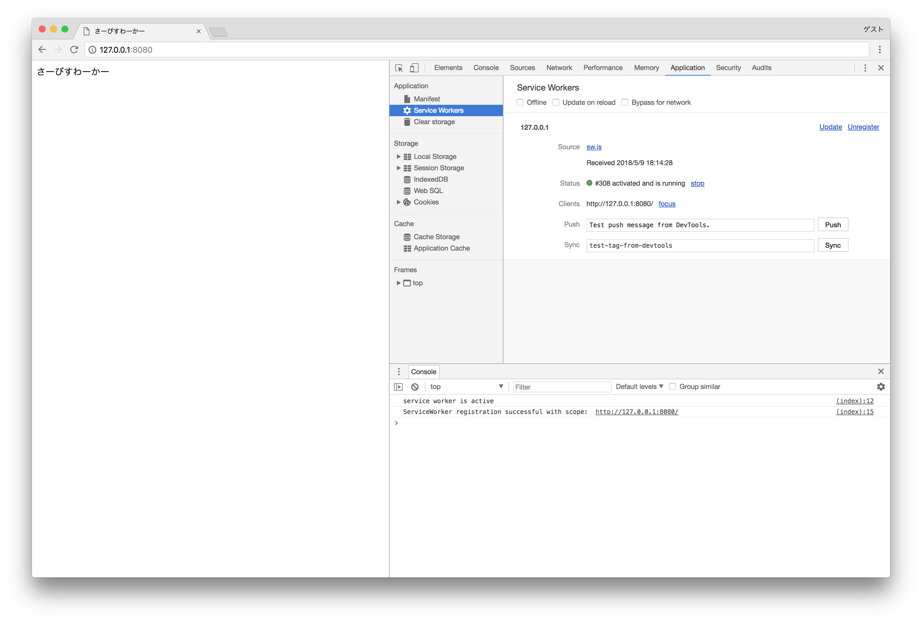922x623 pixels.
Task: Enable Update on reload checkbox
Action: click(556, 103)
